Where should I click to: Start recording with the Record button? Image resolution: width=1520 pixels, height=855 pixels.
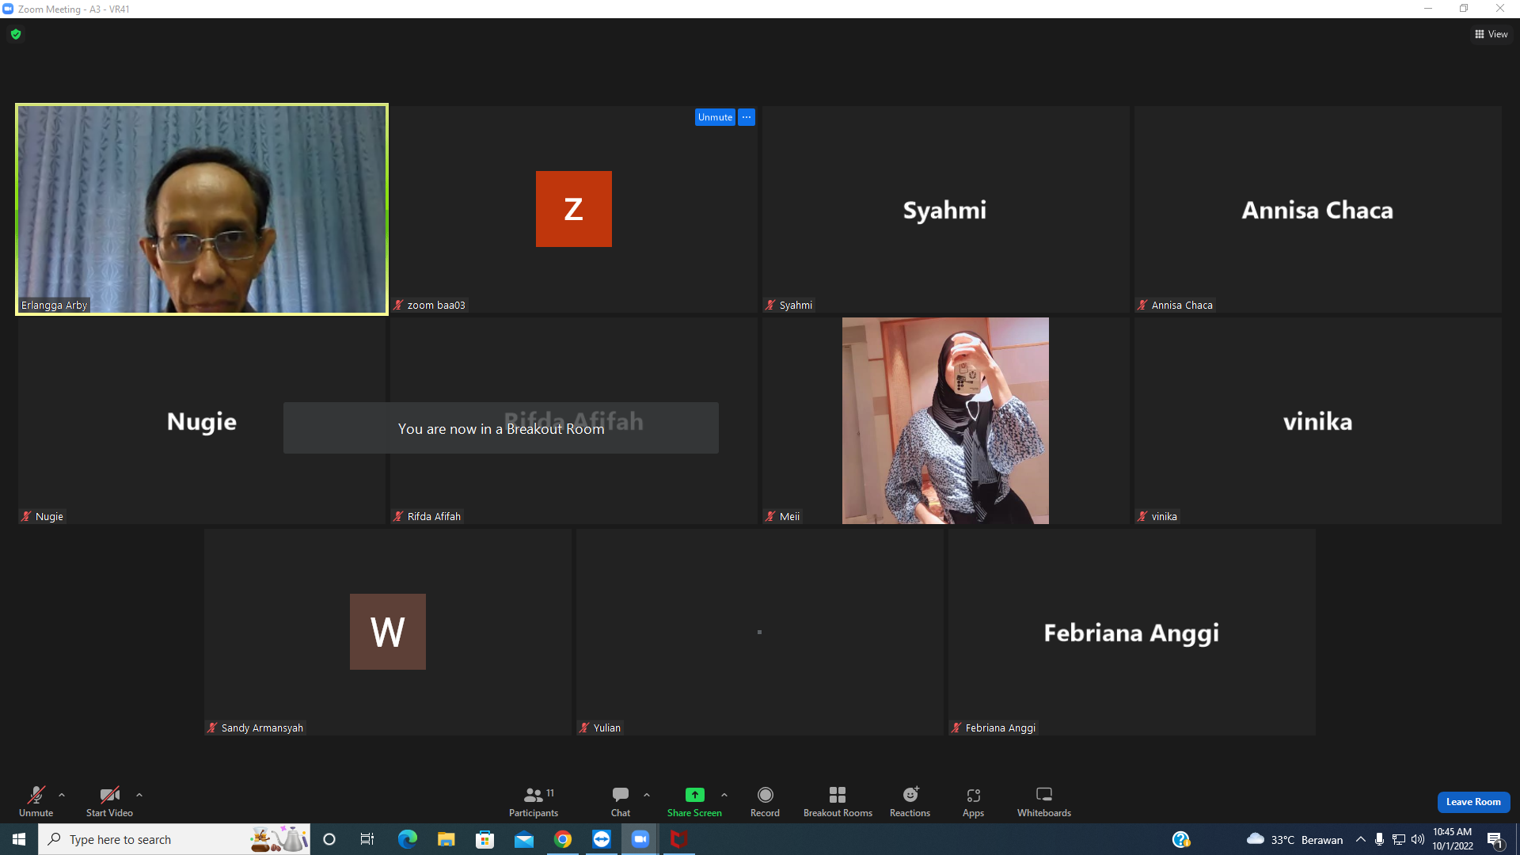click(765, 801)
